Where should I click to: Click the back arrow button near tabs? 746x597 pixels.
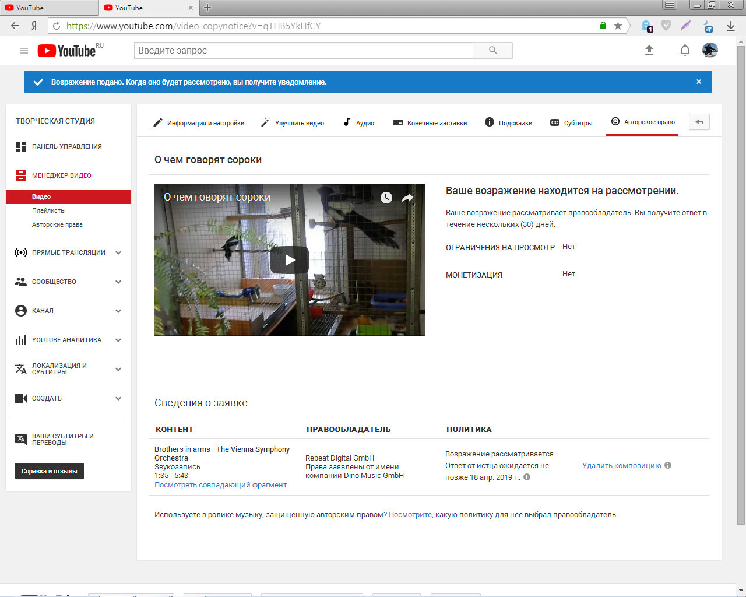(699, 122)
